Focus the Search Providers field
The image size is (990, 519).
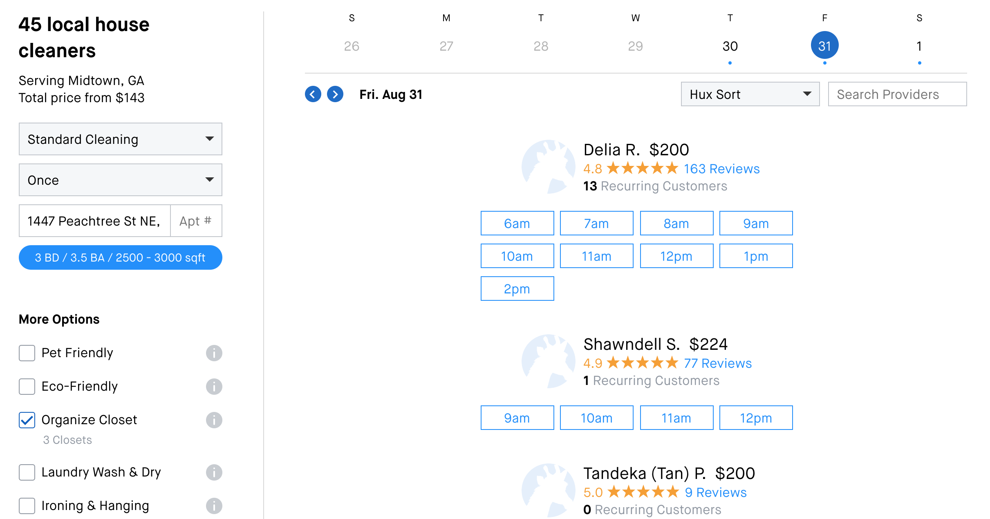(897, 94)
